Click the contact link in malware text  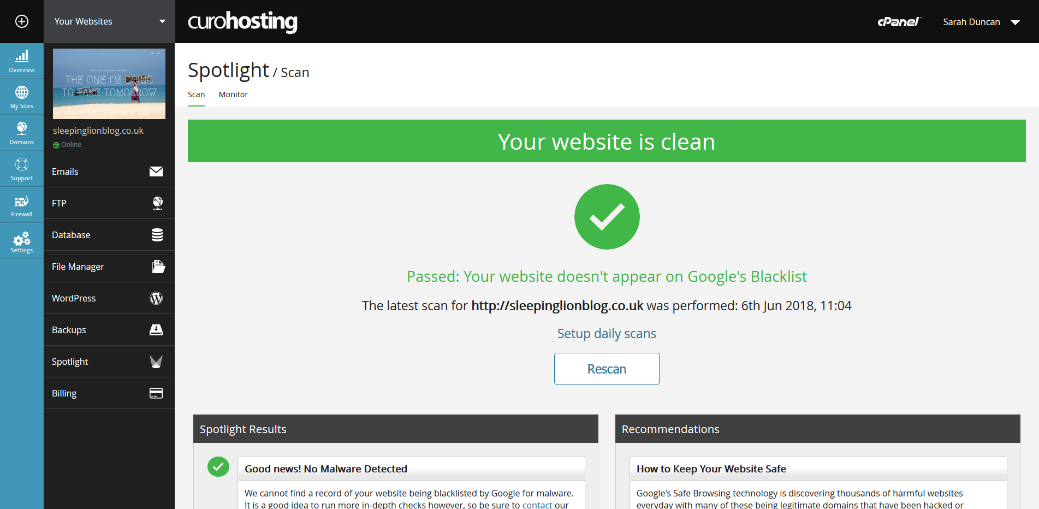point(537,505)
